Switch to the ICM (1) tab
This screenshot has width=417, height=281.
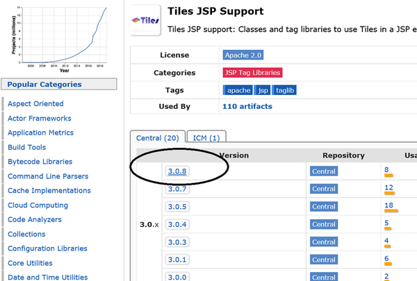coord(206,138)
